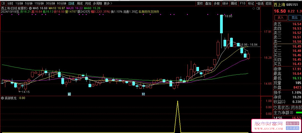Click the 外盘 value 8423
Image resolution: width=302 pixels, height=133 pixels.
click(297, 87)
